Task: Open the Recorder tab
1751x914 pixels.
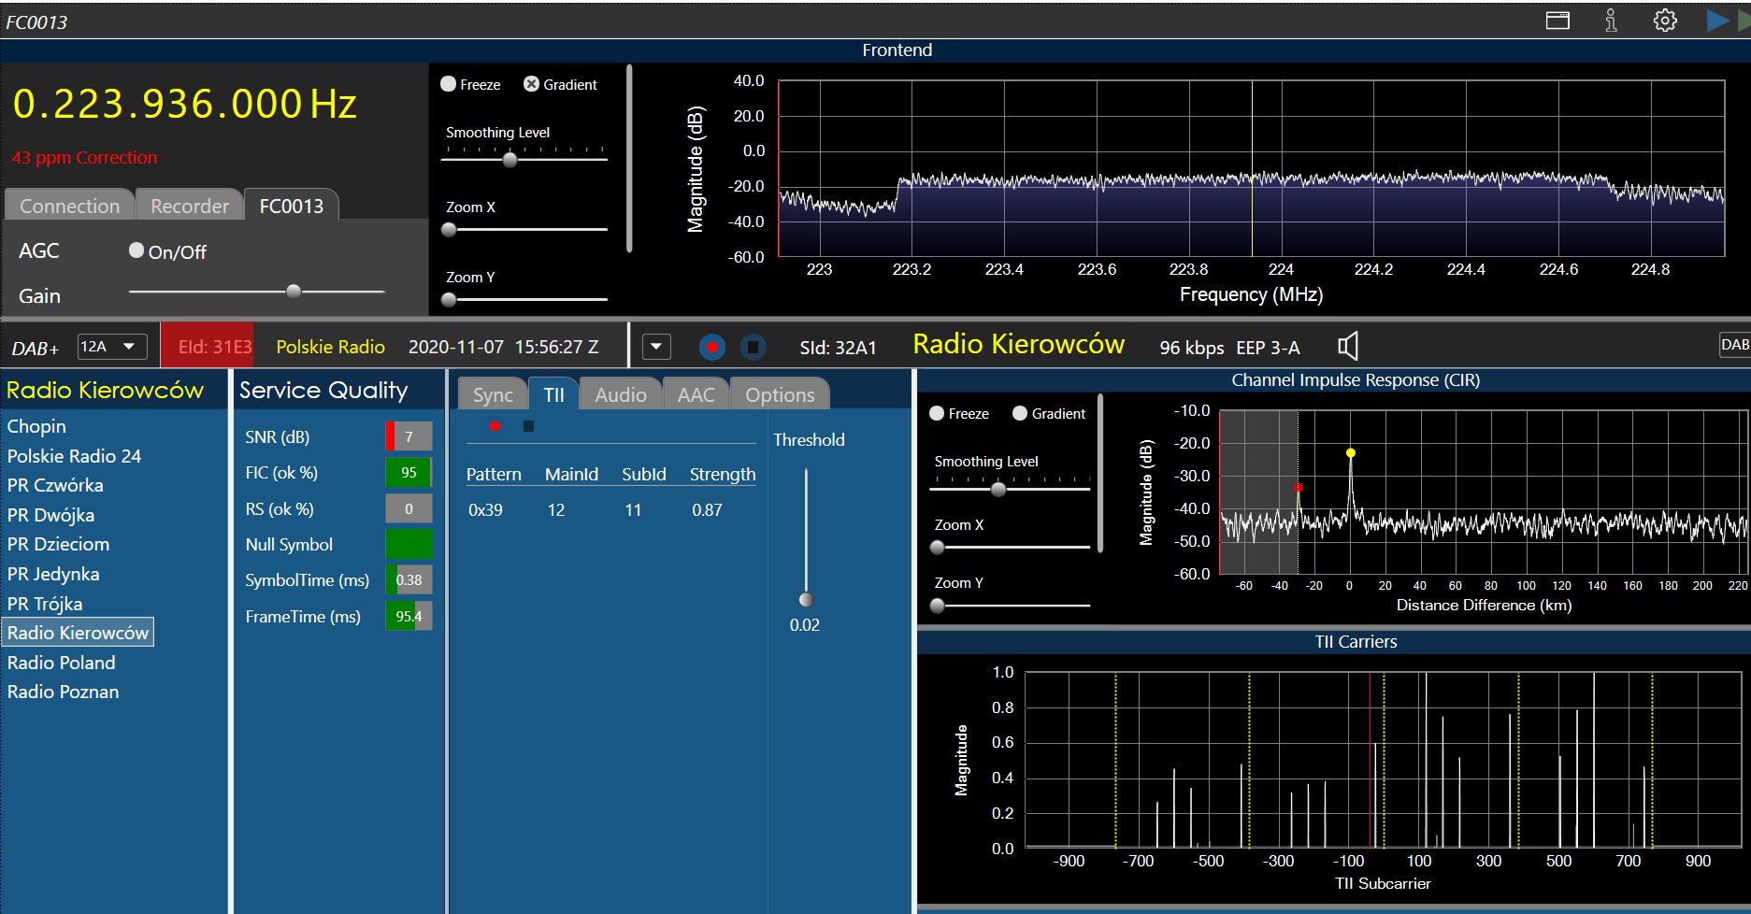Action: pyautogui.click(x=190, y=206)
